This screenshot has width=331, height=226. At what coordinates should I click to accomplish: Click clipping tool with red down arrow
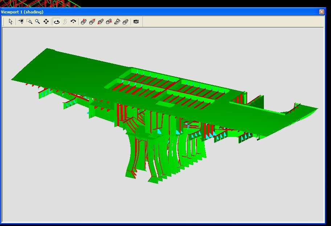click(83, 21)
